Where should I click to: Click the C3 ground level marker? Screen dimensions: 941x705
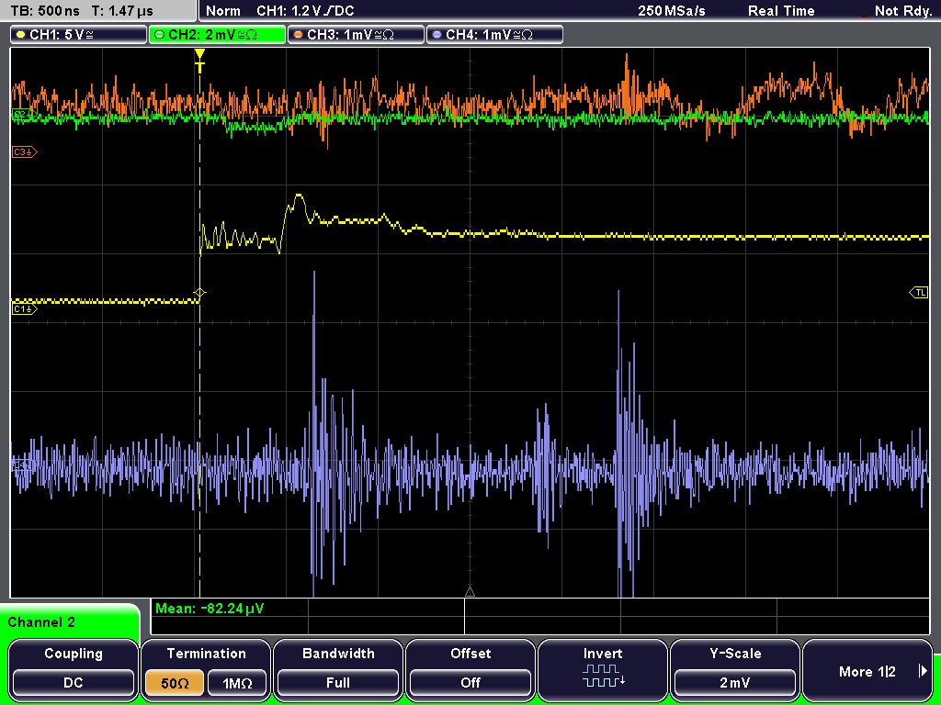tap(25, 152)
